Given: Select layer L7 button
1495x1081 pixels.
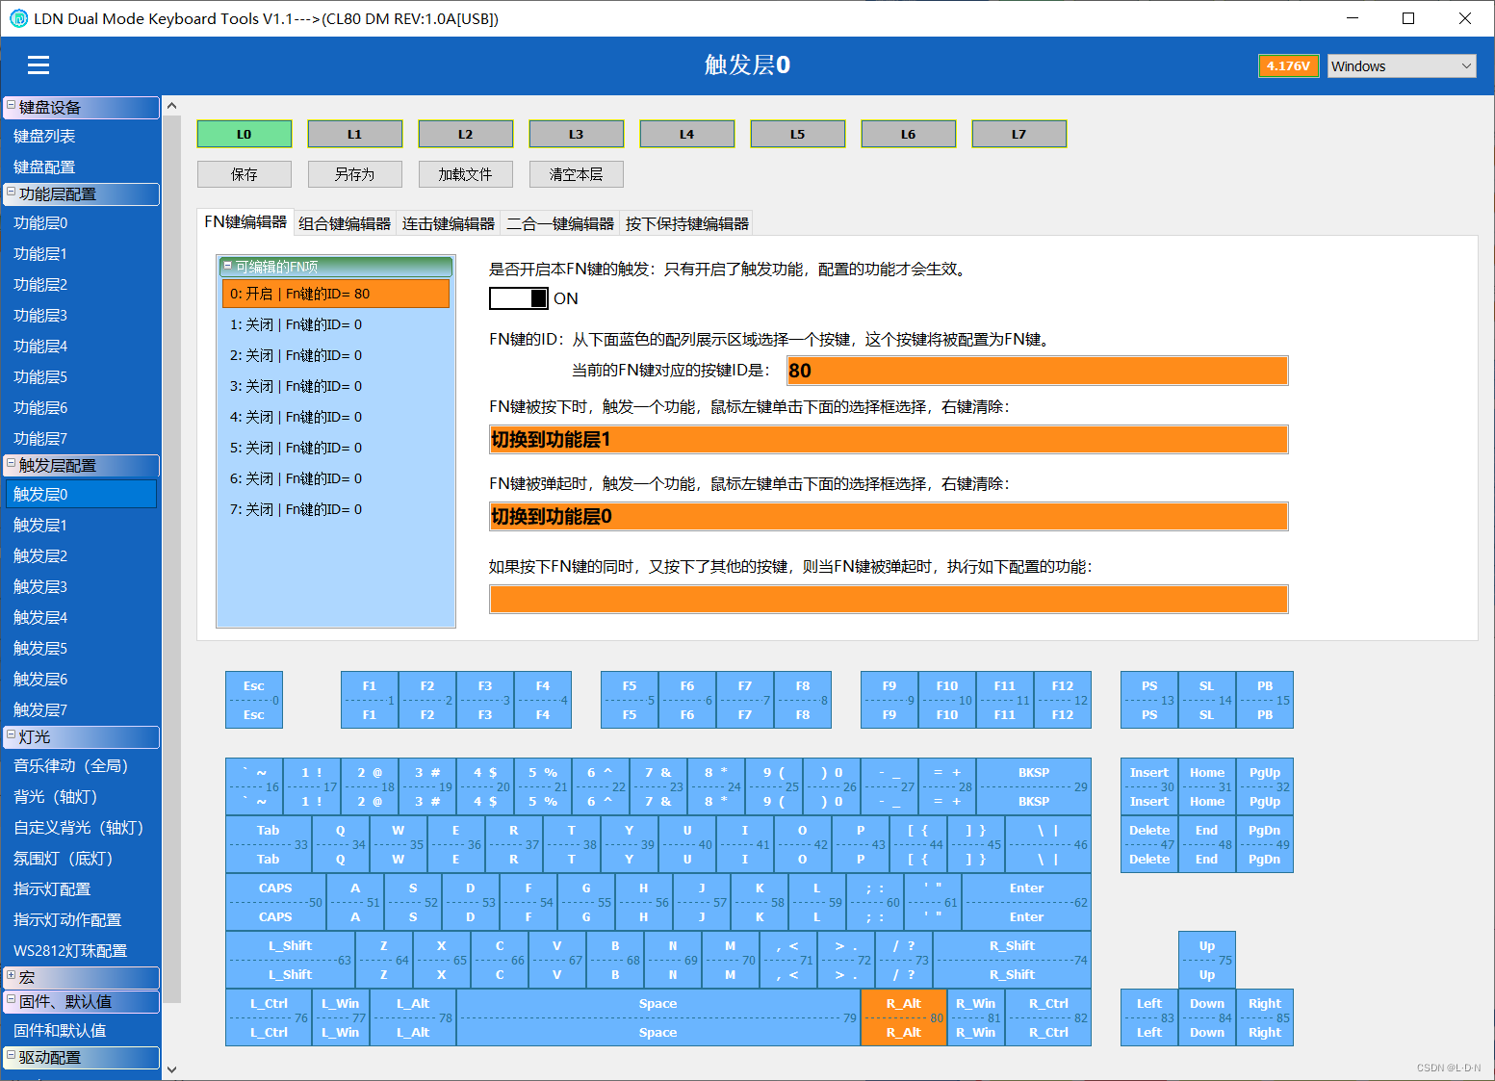Looking at the screenshot, I should click(x=1019, y=134).
